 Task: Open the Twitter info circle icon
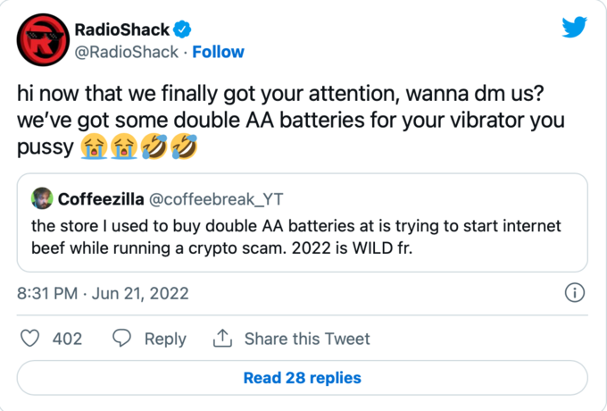576,293
